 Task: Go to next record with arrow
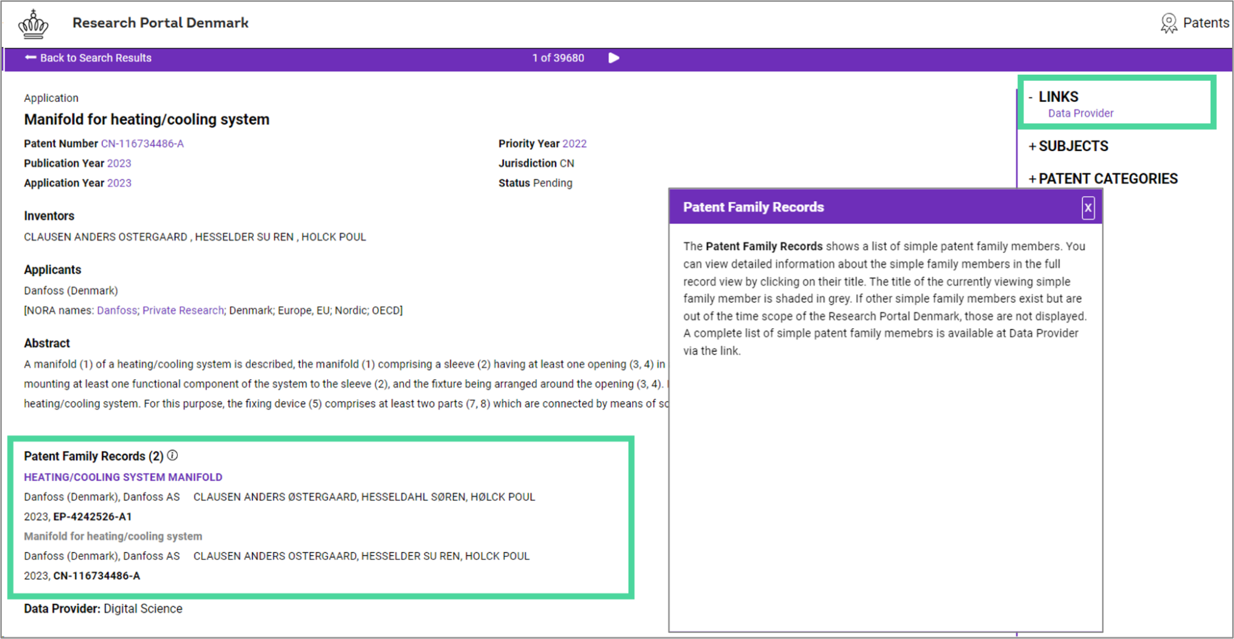pyautogui.click(x=614, y=58)
